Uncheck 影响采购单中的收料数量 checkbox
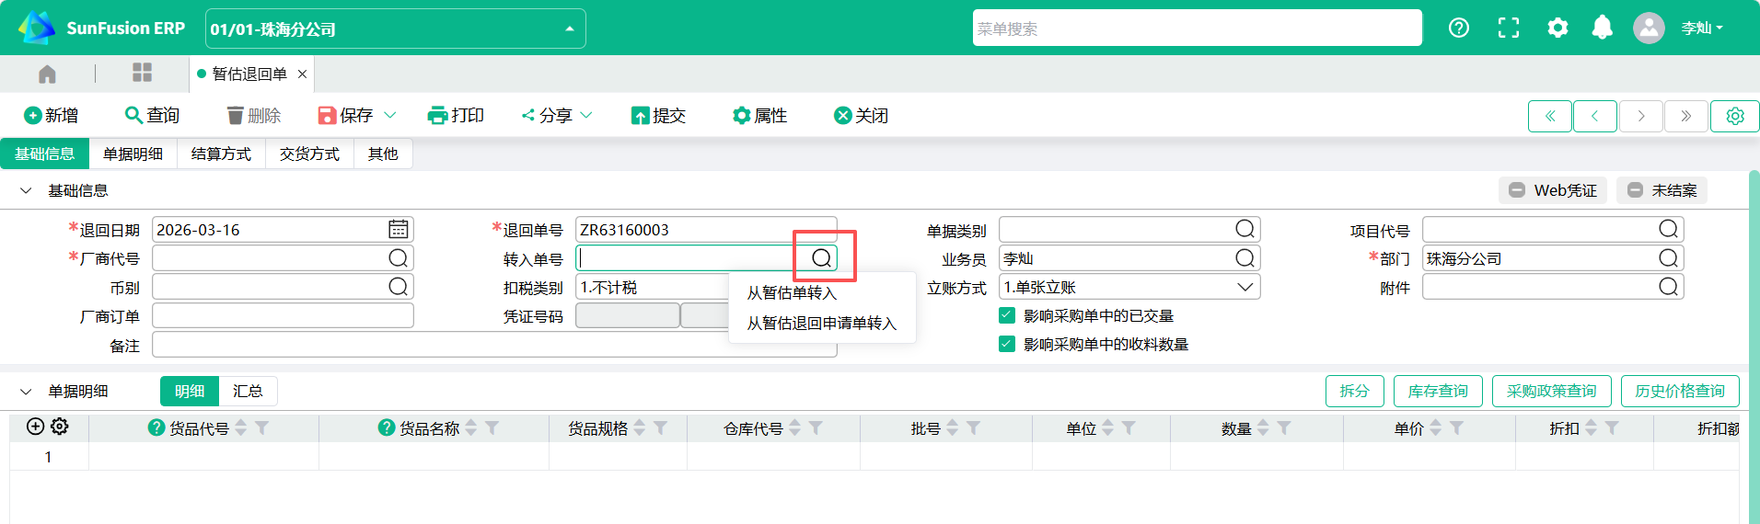This screenshot has width=1760, height=524. 1007,344
